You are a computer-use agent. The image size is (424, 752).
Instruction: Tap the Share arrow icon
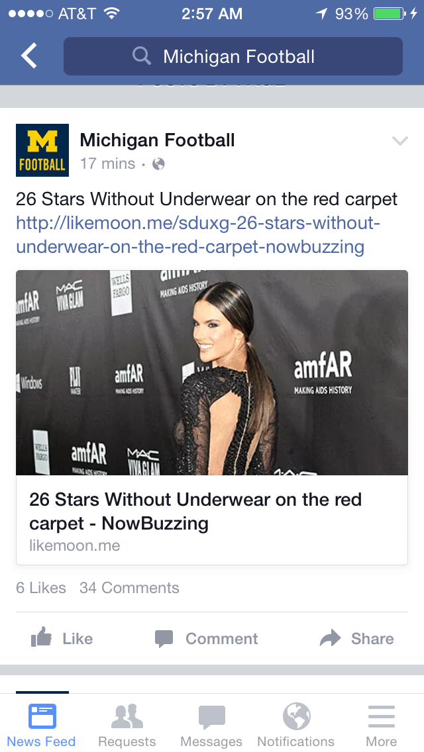pos(330,638)
